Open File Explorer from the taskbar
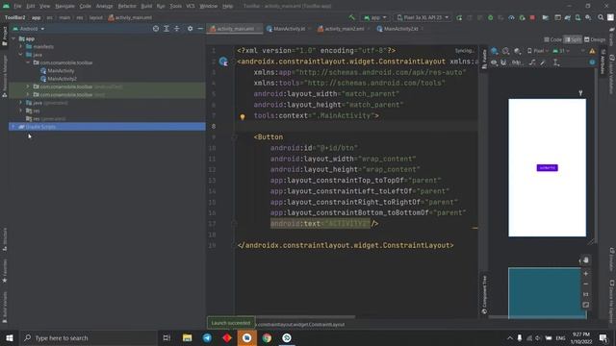 (x=188, y=338)
